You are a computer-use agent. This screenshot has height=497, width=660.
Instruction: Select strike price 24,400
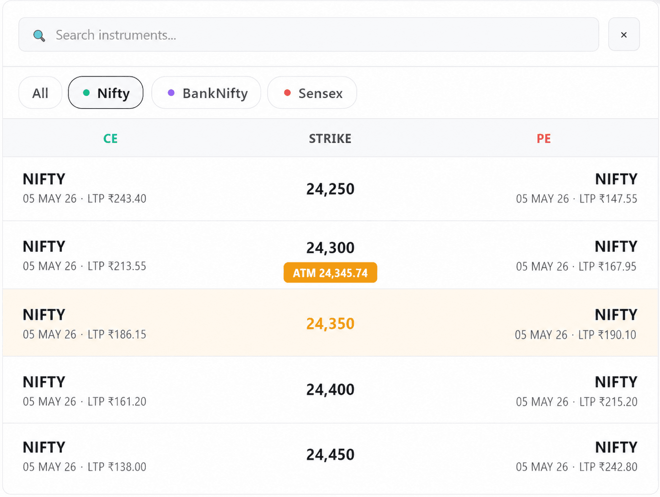point(330,389)
